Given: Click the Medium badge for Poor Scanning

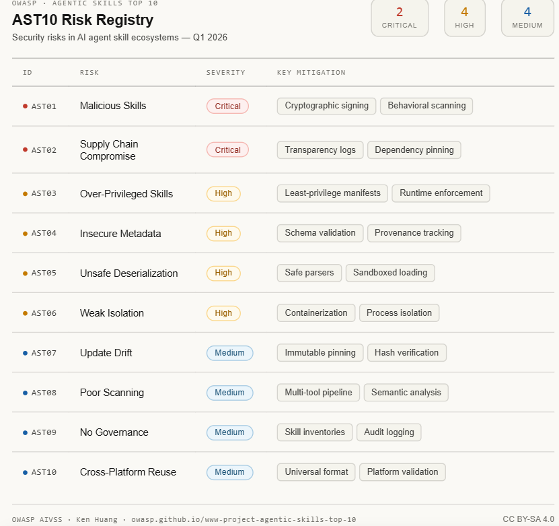Looking at the screenshot, I should coord(229,393).
